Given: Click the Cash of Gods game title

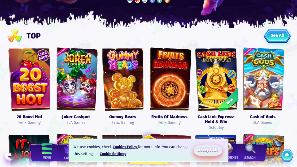Looking at the screenshot, I should pos(263,117).
